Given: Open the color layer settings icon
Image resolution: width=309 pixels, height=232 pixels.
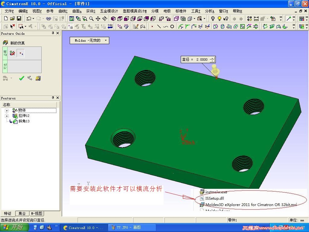Looking at the screenshot, I should pyautogui.click(x=302, y=19).
